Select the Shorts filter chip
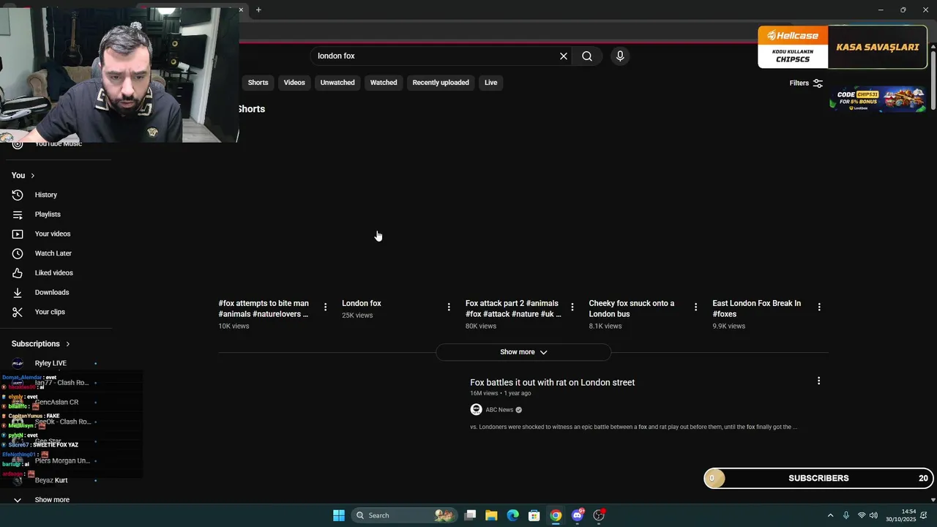The image size is (937, 527). [x=258, y=83]
